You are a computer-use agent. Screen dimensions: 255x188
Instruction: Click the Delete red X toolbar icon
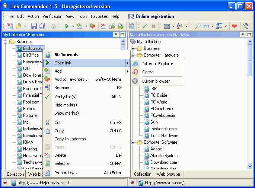click(x=103, y=26)
